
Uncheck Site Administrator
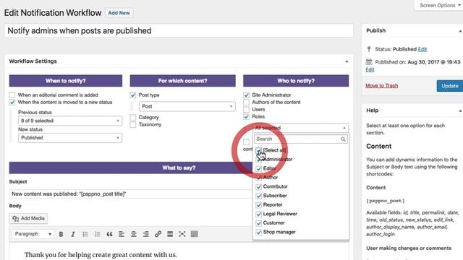pyautogui.click(x=246, y=95)
